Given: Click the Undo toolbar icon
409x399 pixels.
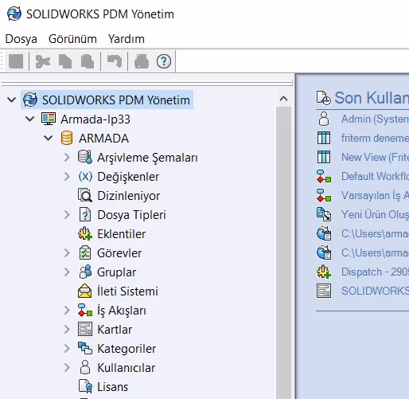Looking at the screenshot, I should click(x=115, y=61).
